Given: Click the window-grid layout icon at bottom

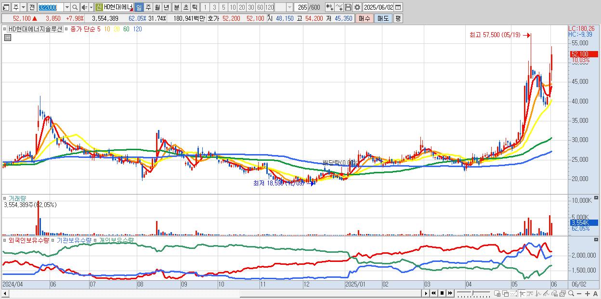Looking at the screenshot, I should pos(497,294).
